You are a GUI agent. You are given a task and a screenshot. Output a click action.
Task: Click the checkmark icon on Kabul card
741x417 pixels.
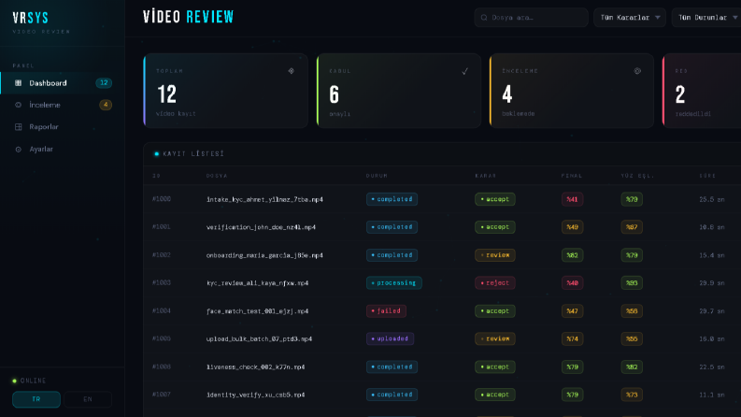click(465, 71)
